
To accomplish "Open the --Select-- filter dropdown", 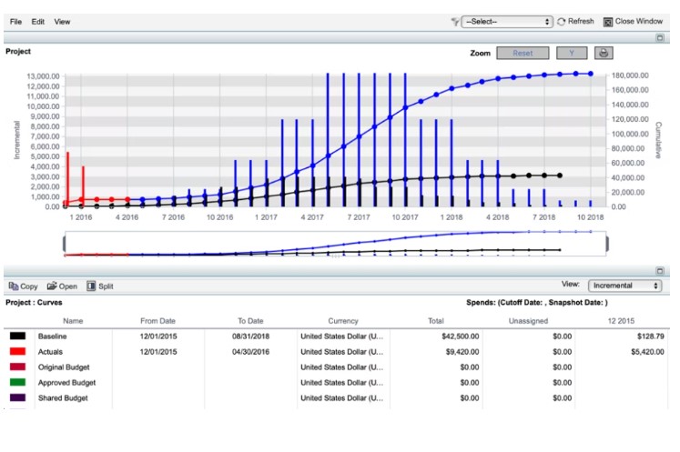I will 507,21.
